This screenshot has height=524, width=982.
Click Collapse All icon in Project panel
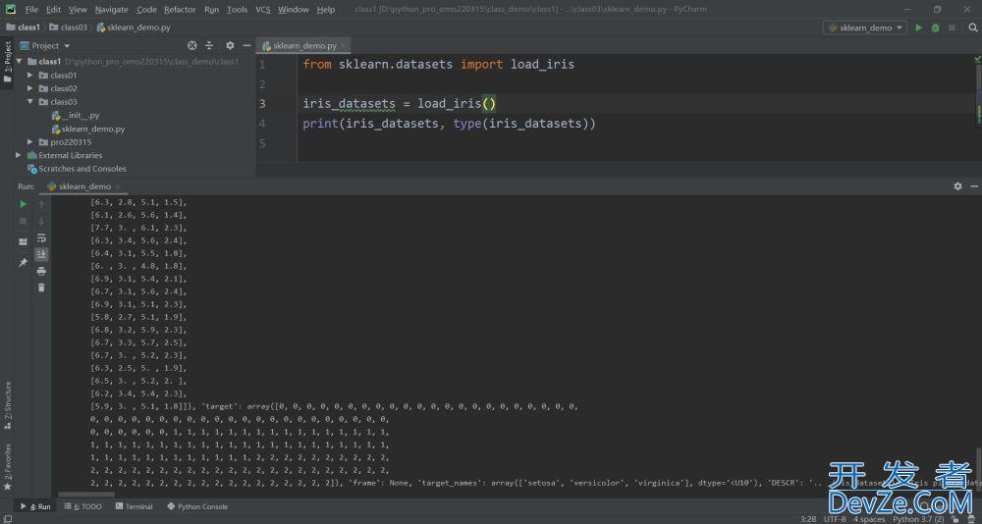[209, 45]
